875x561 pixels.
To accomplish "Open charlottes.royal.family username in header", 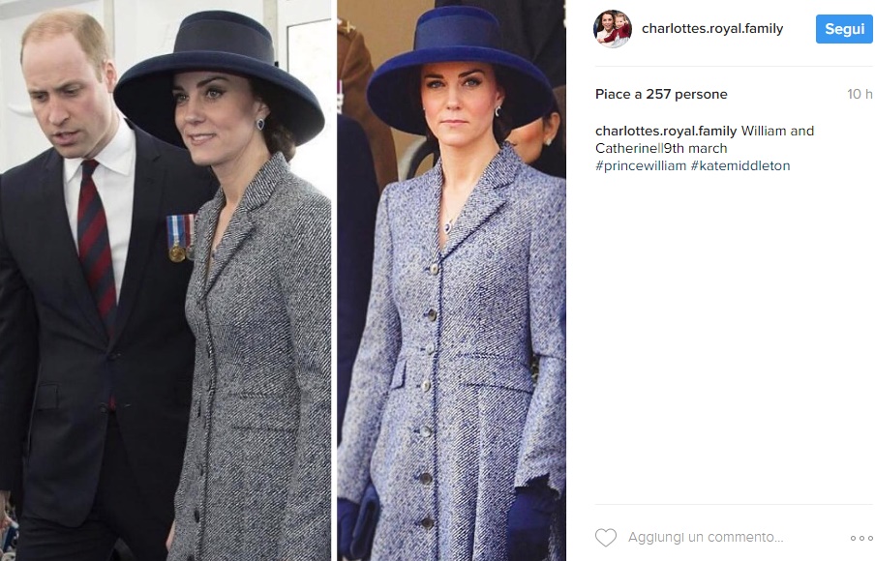I will point(712,28).
